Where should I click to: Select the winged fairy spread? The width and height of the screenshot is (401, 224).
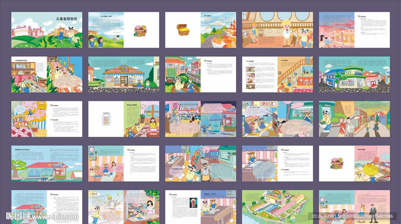(124, 207)
